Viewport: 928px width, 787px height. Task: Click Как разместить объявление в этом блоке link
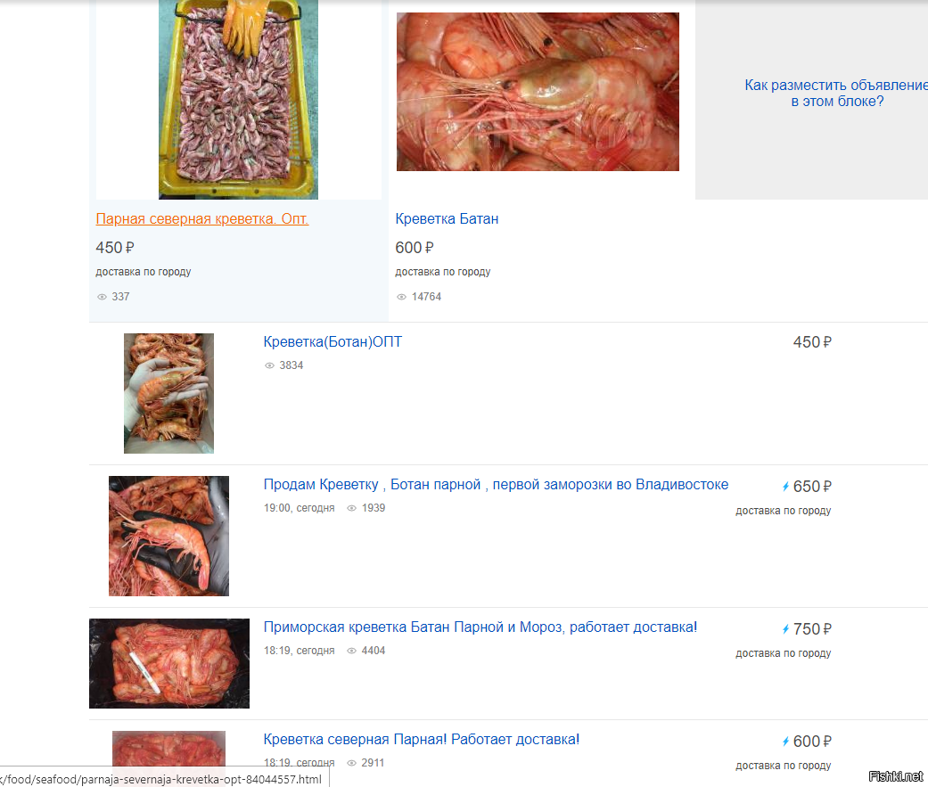pyautogui.click(x=836, y=94)
